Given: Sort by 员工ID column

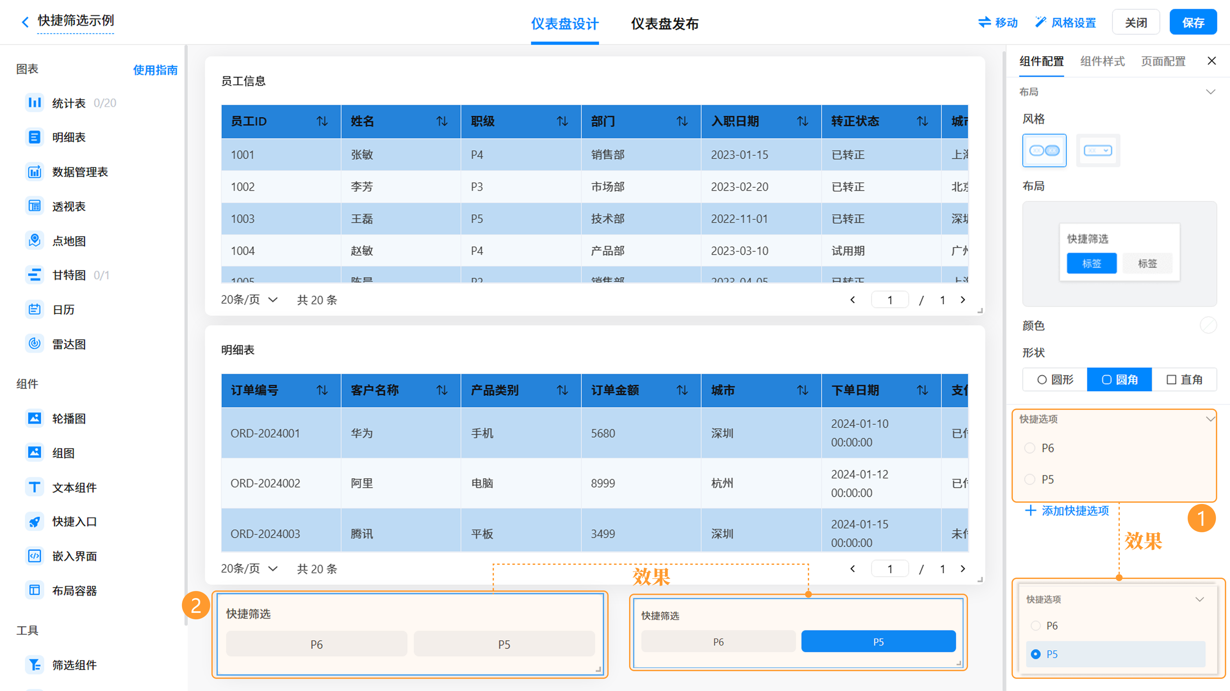Looking at the screenshot, I should pyautogui.click(x=322, y=121).
